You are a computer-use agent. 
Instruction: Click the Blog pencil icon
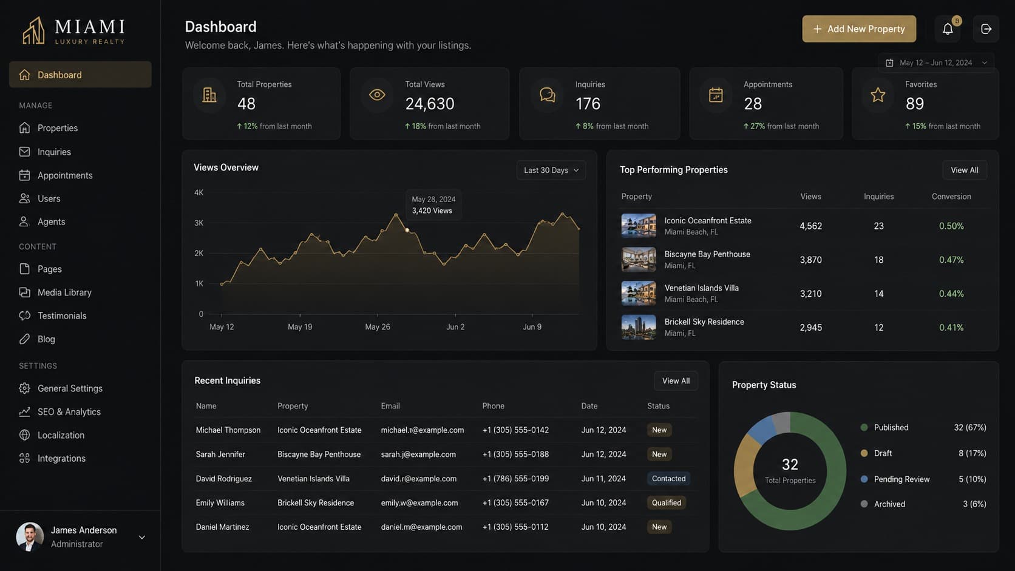24,339
